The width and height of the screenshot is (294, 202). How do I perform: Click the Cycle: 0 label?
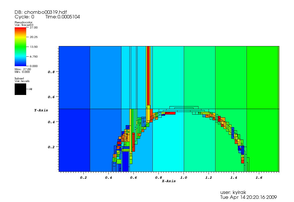pyautogui.click(x=24, y=17)
